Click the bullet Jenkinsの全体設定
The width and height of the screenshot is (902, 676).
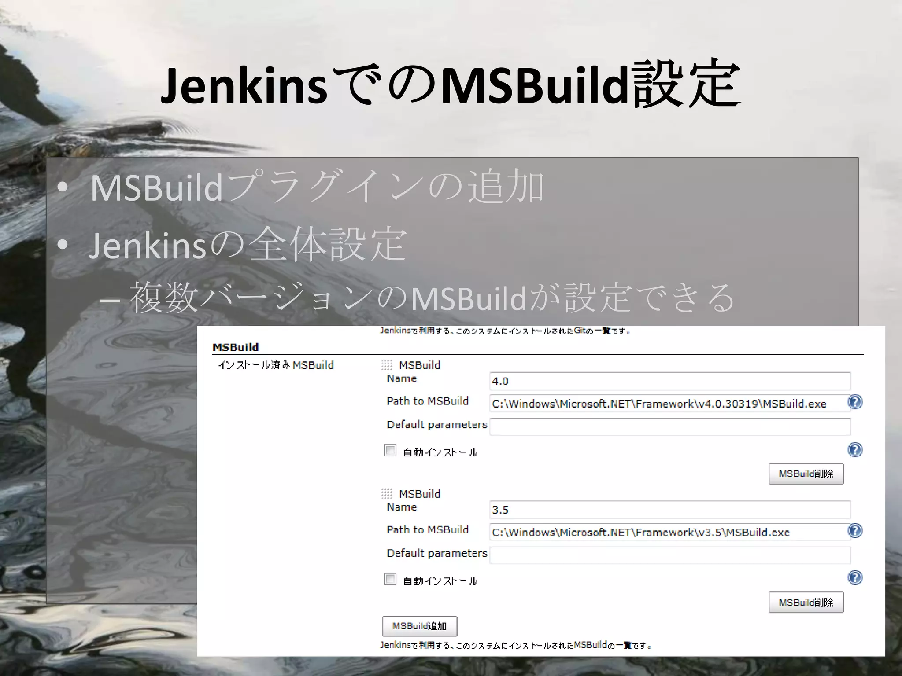coord(248,245)
